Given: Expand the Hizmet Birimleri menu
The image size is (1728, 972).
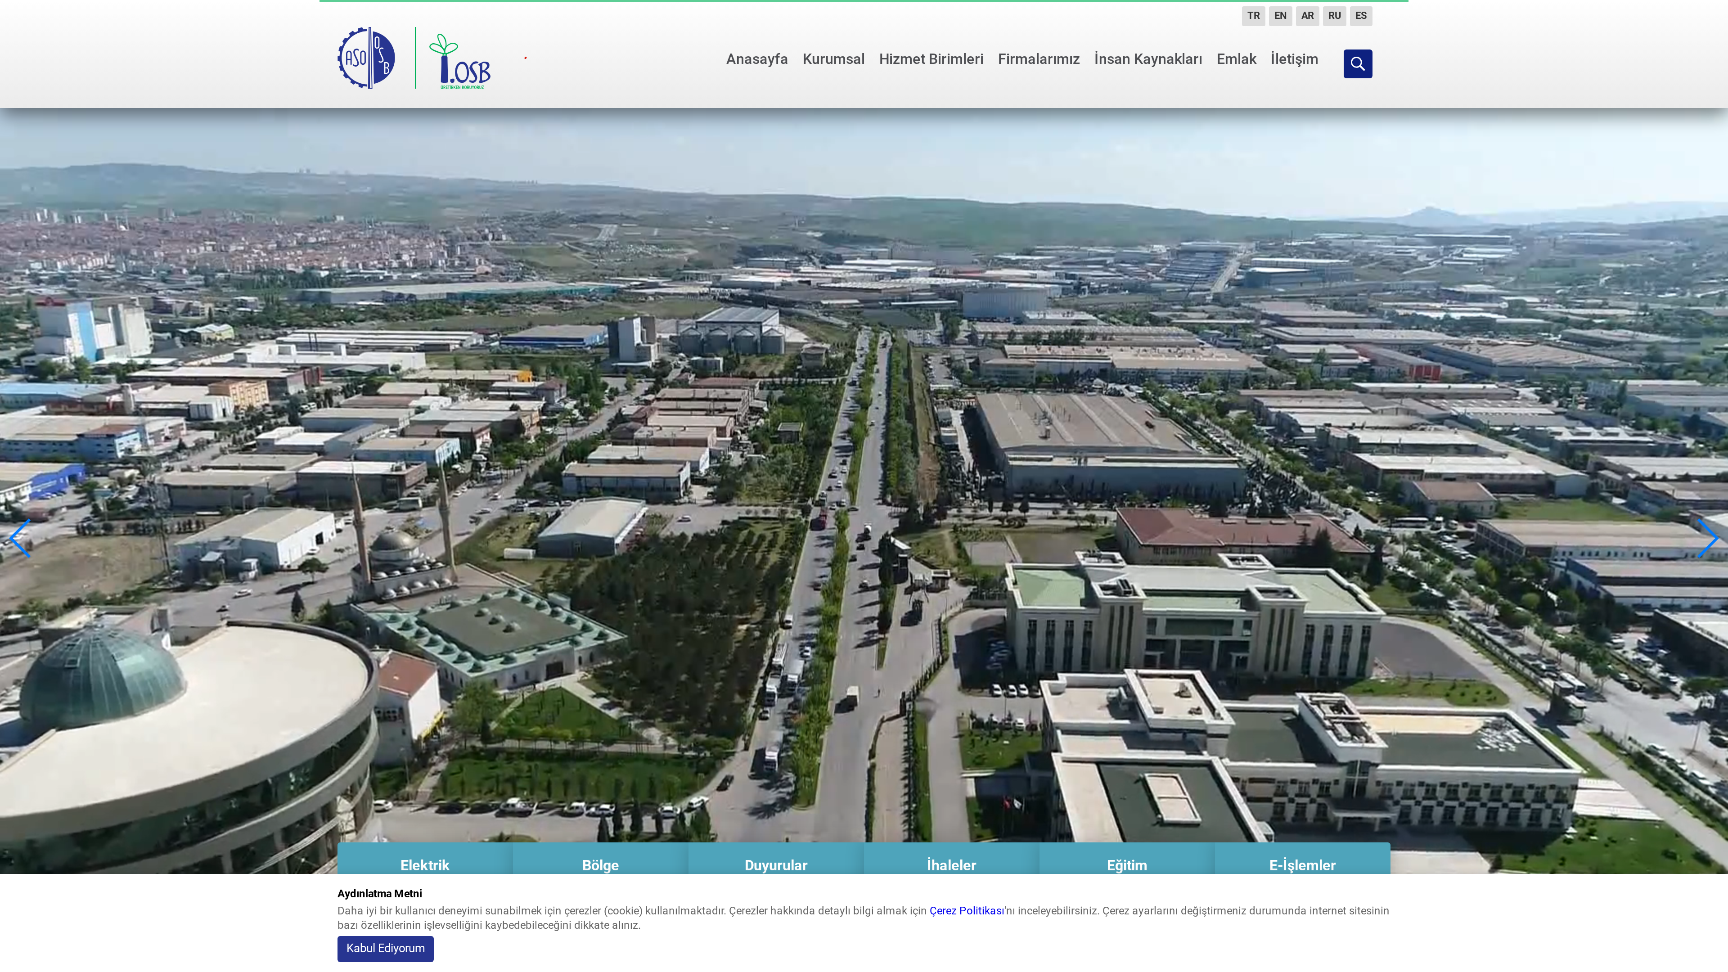Looking at the screenshot, I should [931, 59].
